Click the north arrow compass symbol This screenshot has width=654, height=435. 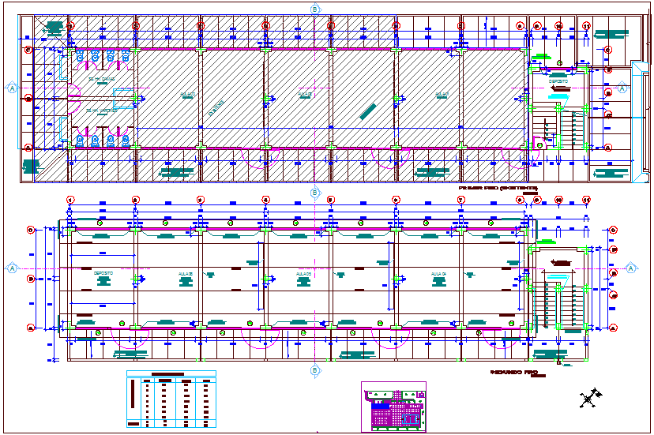tap(587, 399)
